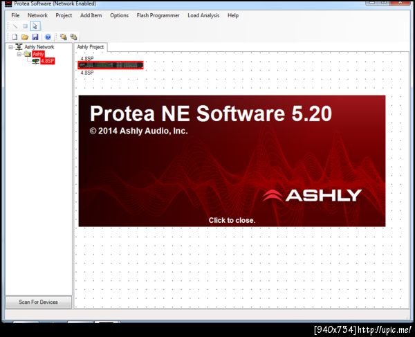
Task: Open the Add Item menu
Action: tap(91, 15)
